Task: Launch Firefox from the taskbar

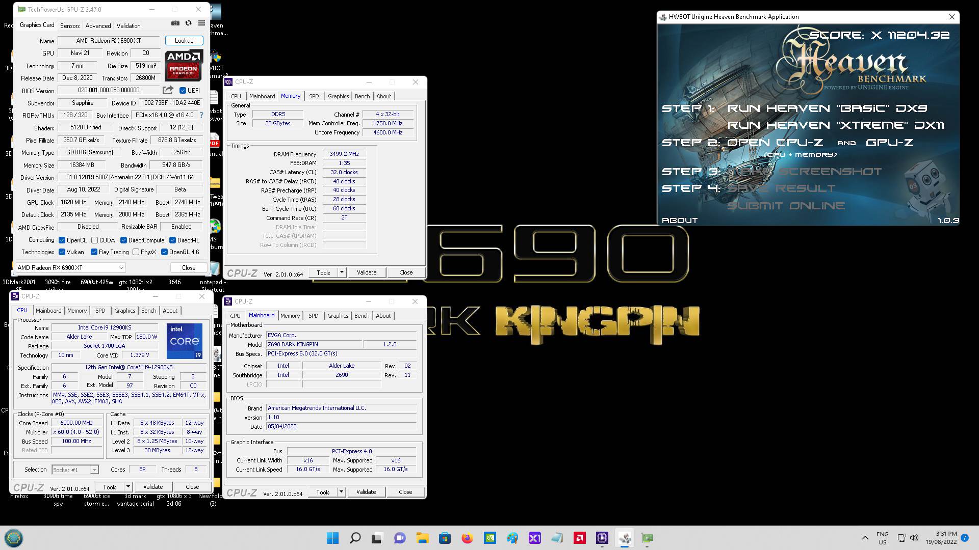Action: [x=467, y=538]
